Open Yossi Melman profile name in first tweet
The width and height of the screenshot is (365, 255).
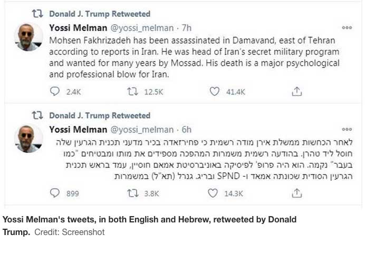[78, 28]
